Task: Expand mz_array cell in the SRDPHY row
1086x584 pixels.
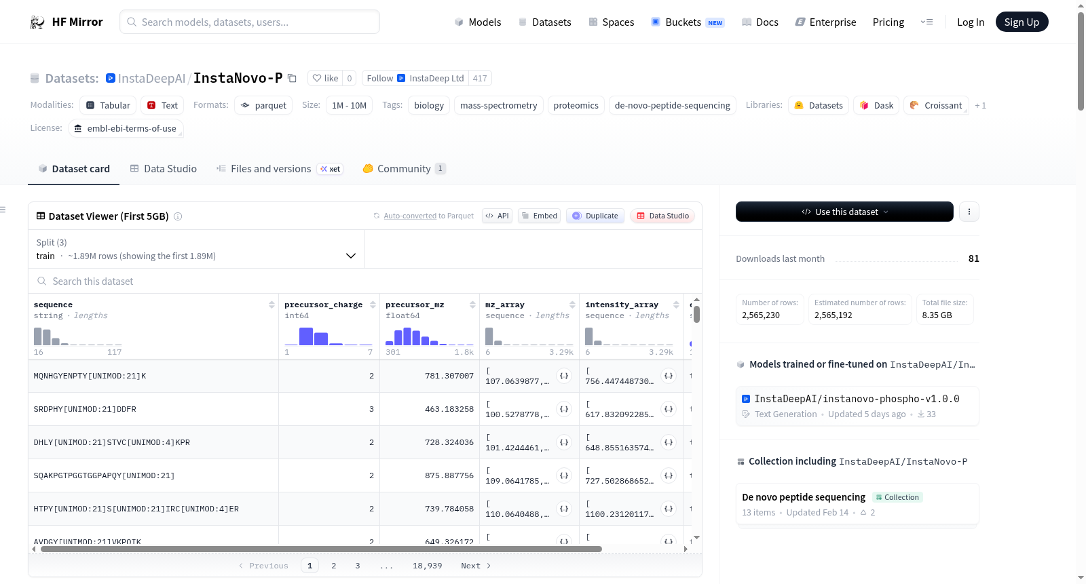Action: [564, 409]
